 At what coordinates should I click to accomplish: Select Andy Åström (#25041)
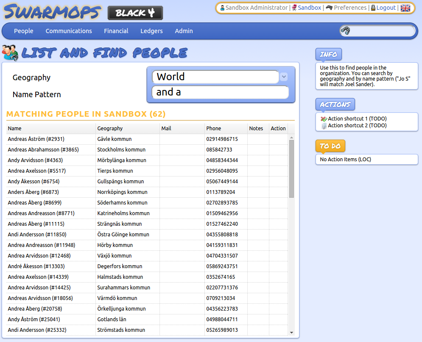tap(34, 320)
